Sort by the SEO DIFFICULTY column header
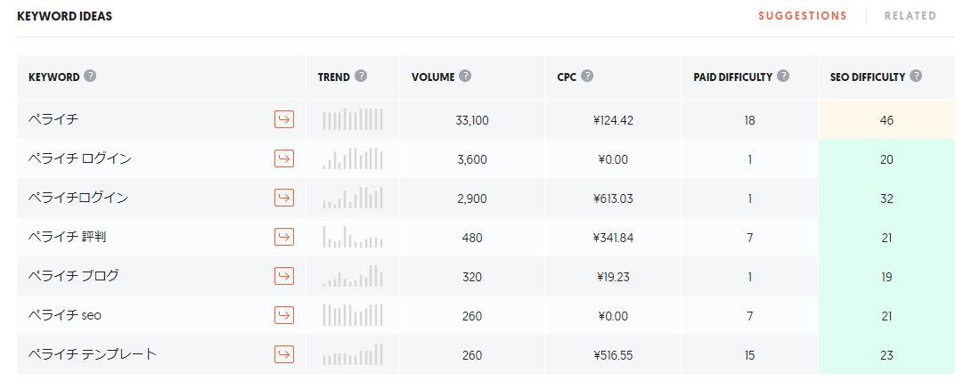 (x=868, y=77)
